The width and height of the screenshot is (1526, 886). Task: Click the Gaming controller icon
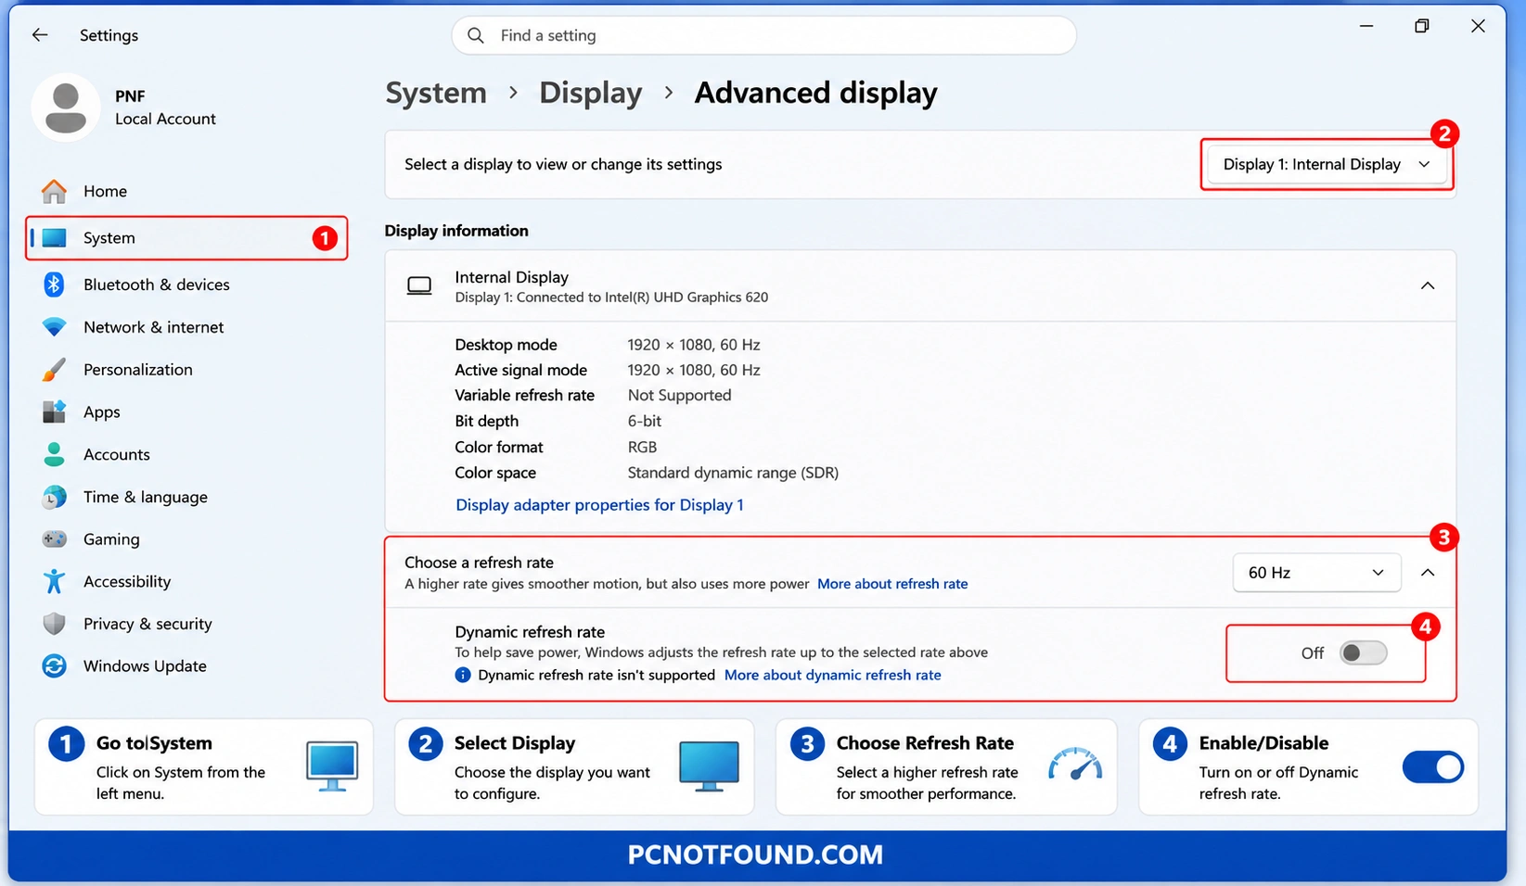(54, 539)
